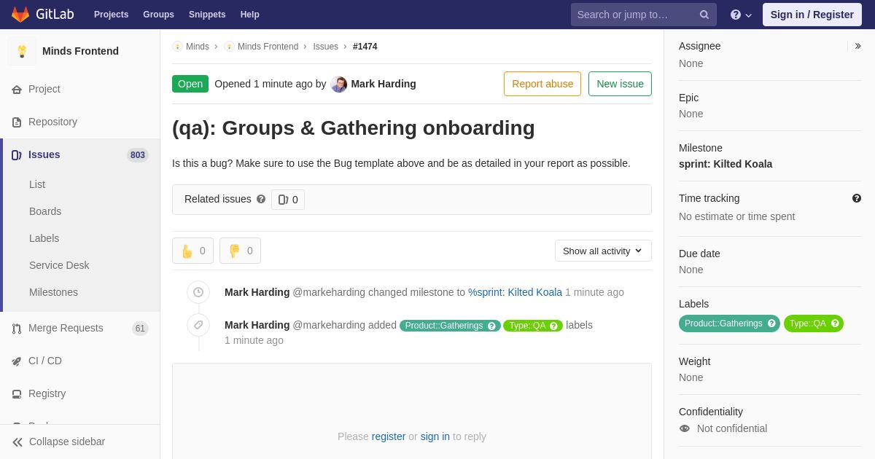This screenshot has height=459, width=875.
Task: Click the Minds Frontend project avatar
Action: (22, 51)
